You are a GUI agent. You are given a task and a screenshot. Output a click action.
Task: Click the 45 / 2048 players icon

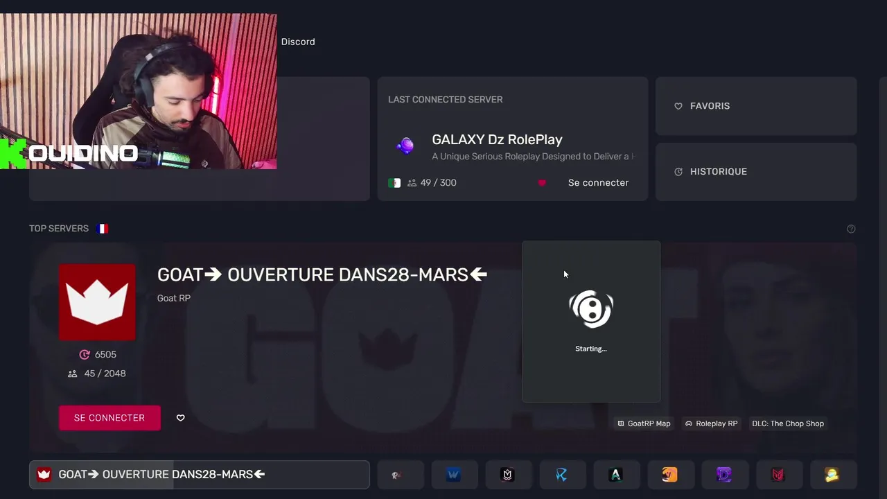[72, 374]
